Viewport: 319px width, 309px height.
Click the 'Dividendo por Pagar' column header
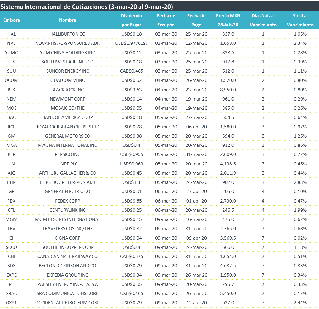click(x=131, y=20)
